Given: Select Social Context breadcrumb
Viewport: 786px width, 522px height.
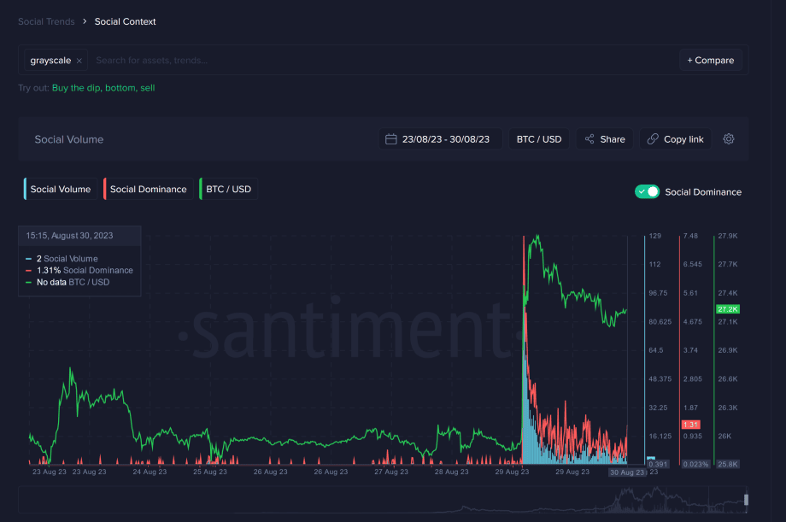Looking at the screenshot, I should pos(126,21).
